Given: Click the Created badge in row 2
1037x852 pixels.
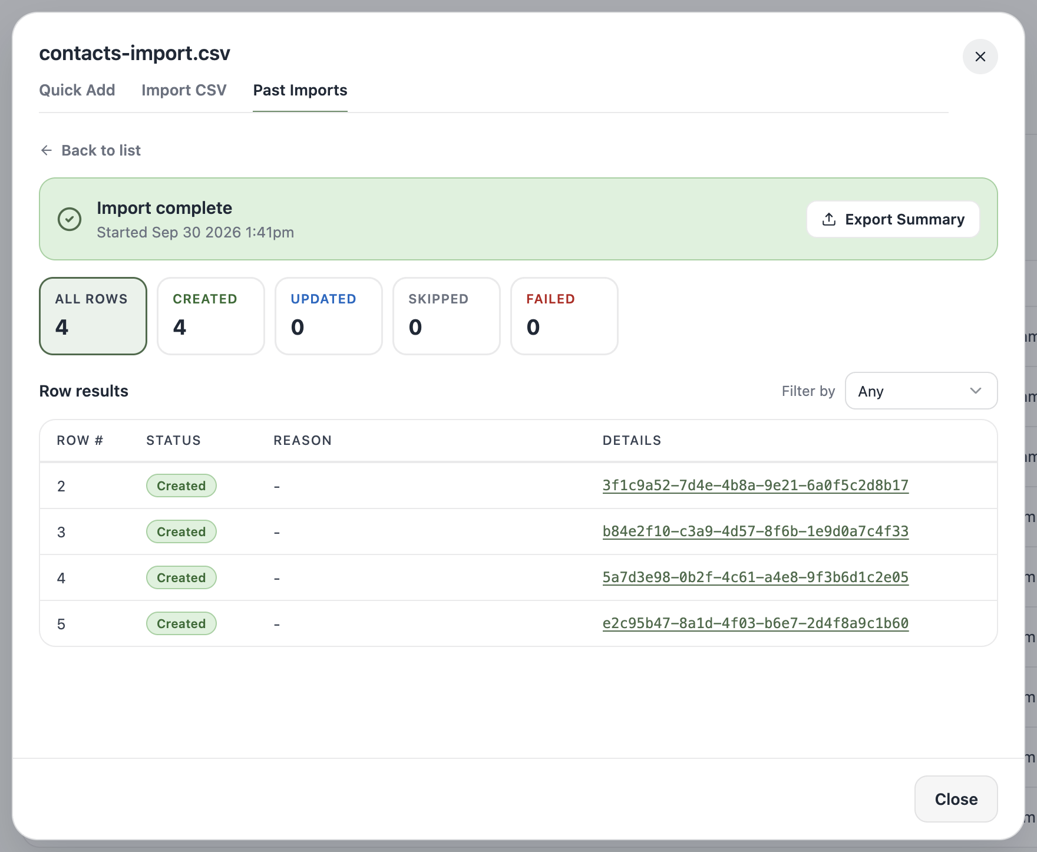Looking at the screenshot, I should [181, 486].
